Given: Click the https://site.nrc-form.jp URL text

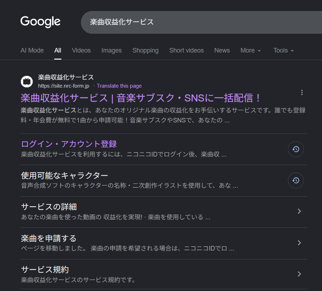Looking at the screenshot, I should tap(64, 86).
